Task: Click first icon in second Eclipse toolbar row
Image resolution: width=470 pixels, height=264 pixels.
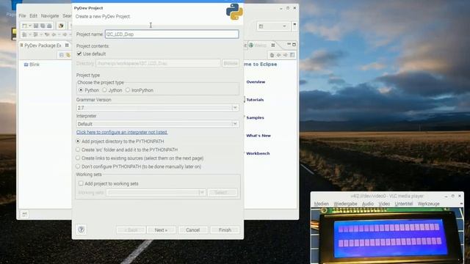Action: tap(24, 34)
